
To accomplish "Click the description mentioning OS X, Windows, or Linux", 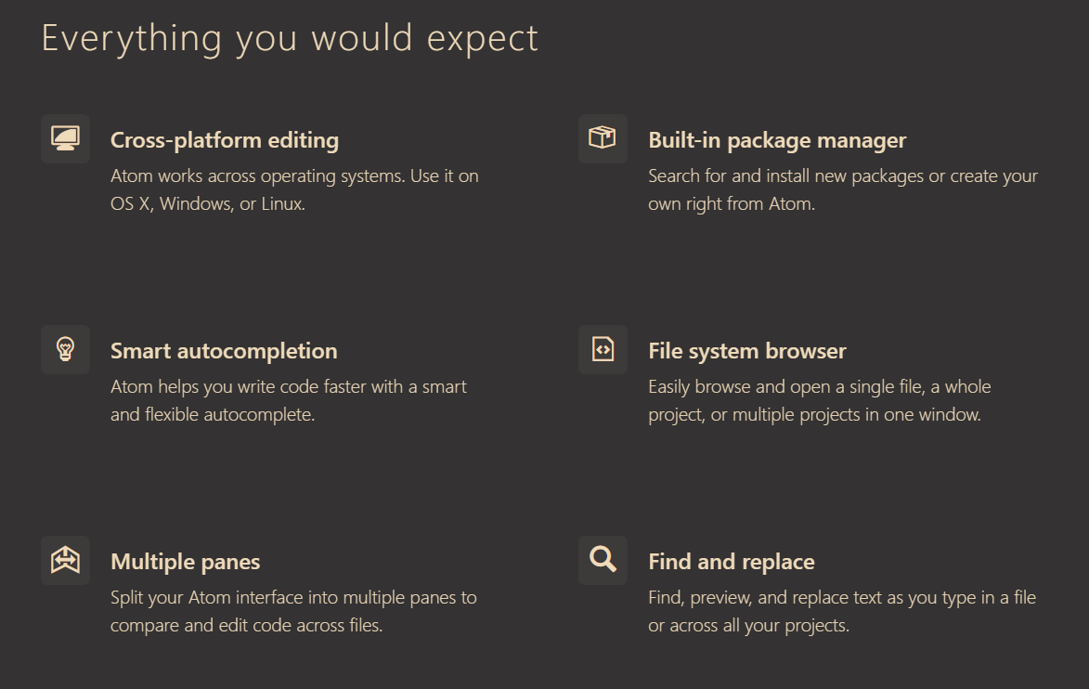I will tap(294, 189).
